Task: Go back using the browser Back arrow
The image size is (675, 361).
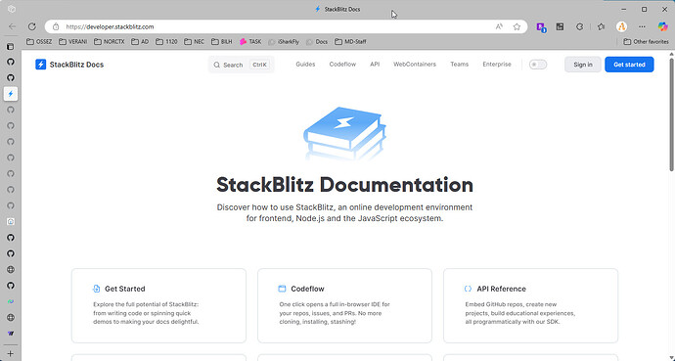Action: coord(12,26)
